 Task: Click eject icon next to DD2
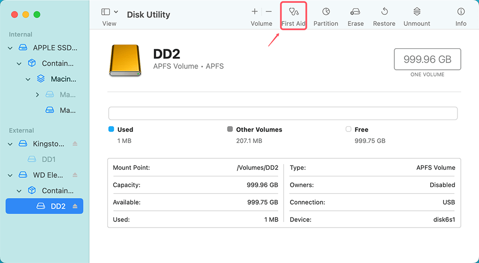[75, 207]
